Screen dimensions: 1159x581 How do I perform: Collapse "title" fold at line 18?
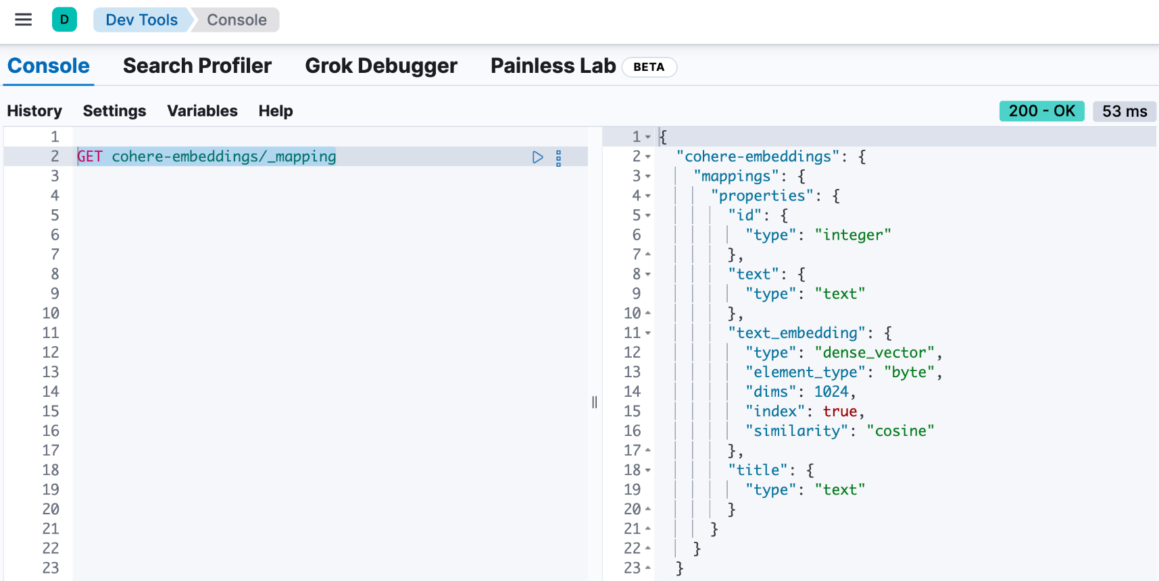[647, 470]
